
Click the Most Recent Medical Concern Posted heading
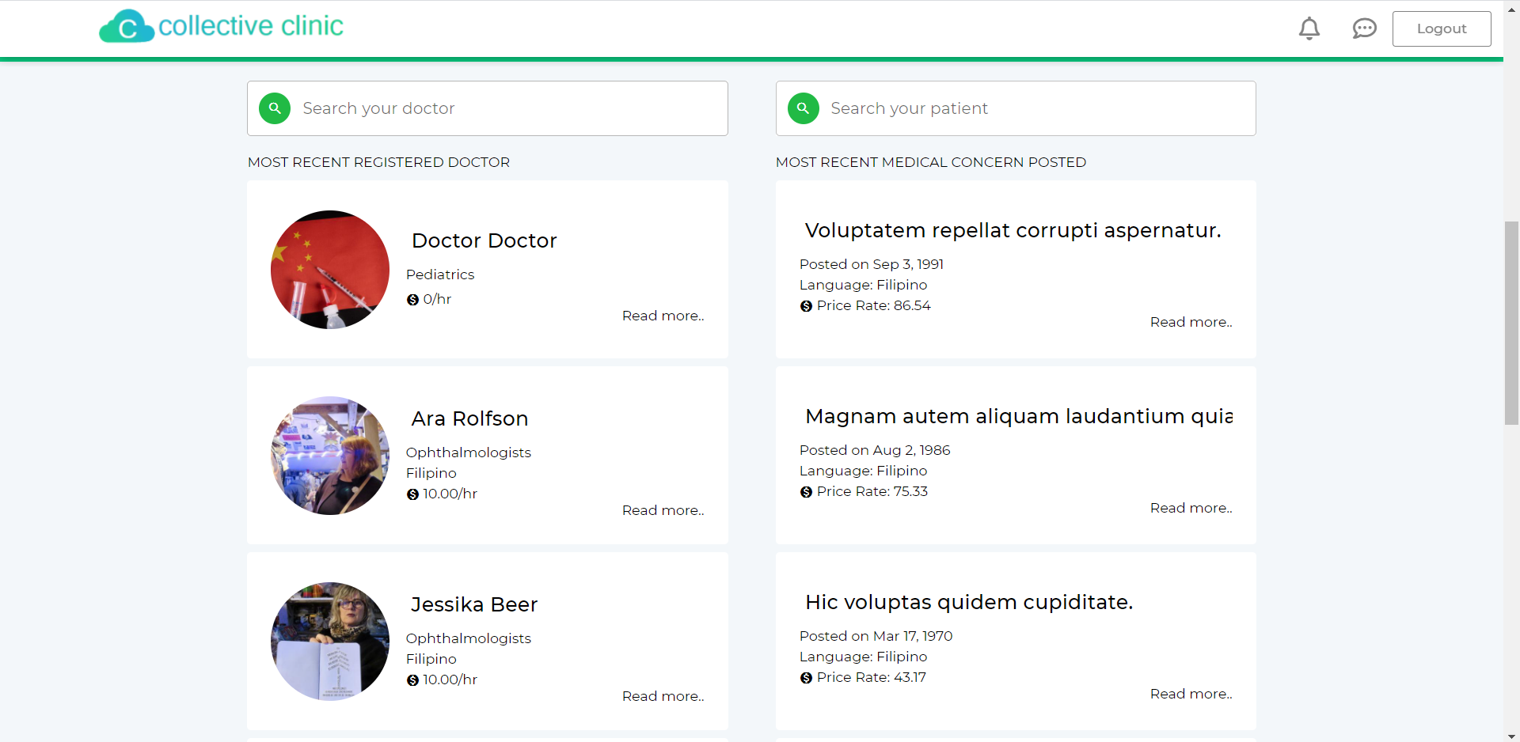[x=931, y=162]
